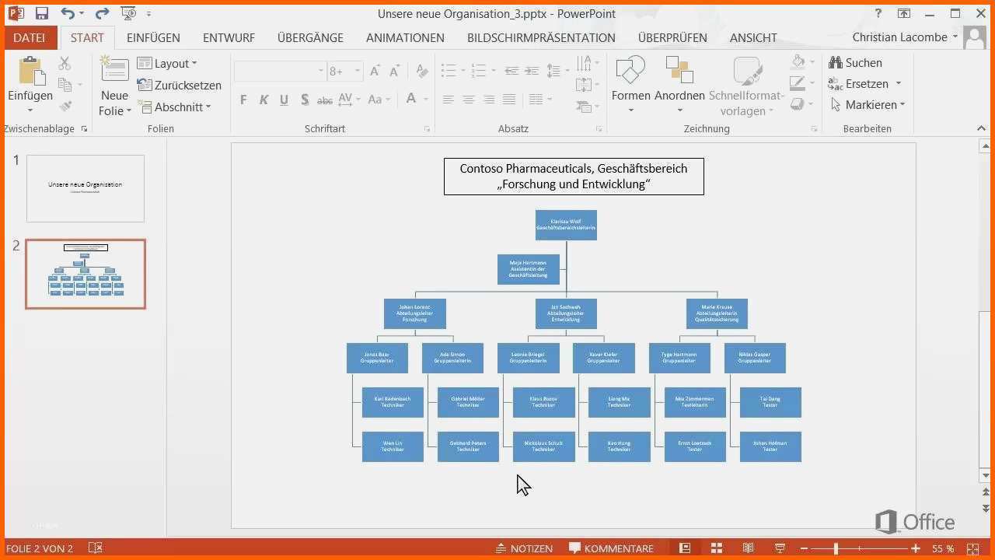Open the Layout dropdown
Screen dimensions: 995x560
168,64
